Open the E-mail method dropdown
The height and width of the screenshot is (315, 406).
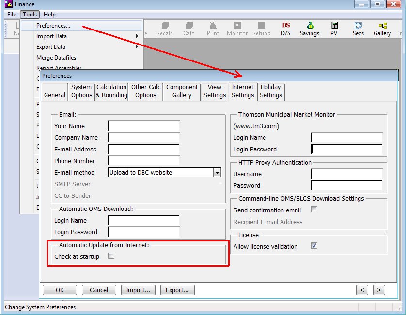pos(218,172)
